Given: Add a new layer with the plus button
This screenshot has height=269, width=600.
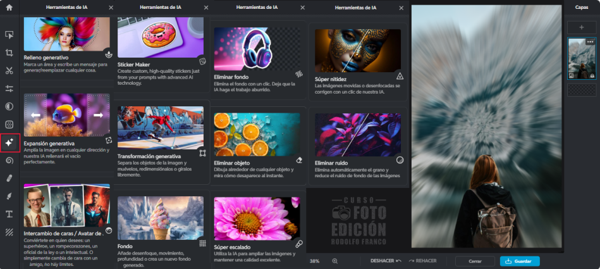Looking at the screenshot, I should point(581,27).
